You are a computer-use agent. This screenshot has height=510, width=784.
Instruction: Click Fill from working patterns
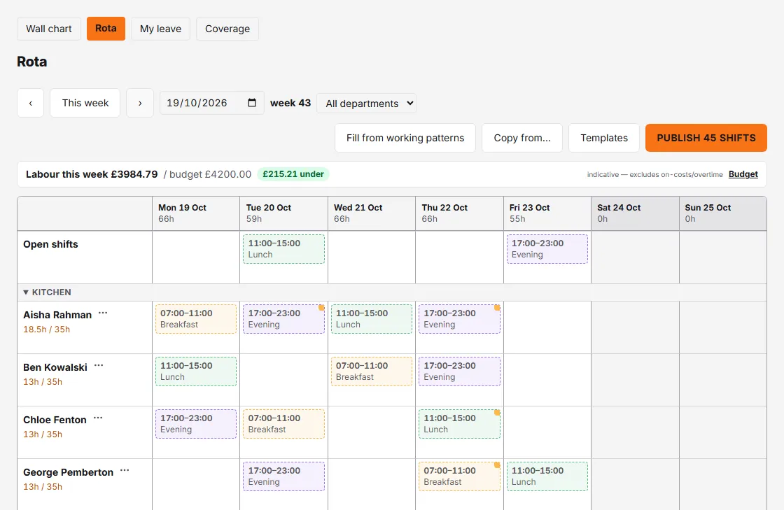coord(405,138)
